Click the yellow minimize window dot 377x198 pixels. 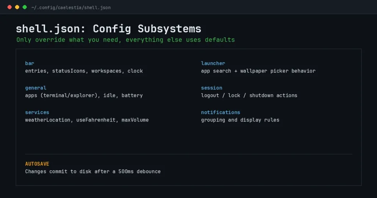[x=17, y=7]
